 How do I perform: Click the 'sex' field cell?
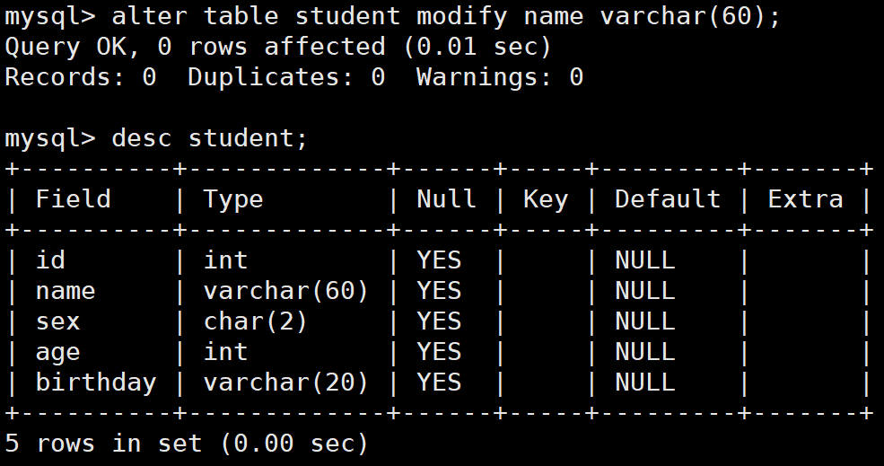(58, 321)
